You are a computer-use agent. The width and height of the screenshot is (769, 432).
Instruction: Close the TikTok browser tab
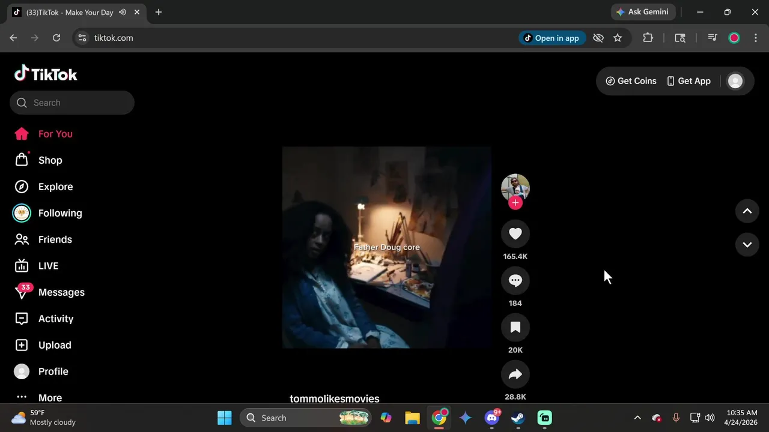[137, 12]
